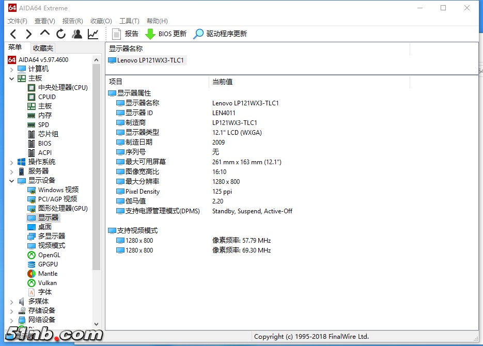Click the 报告 report button
Screen dimensions: 483x346
tap(125, 34)
